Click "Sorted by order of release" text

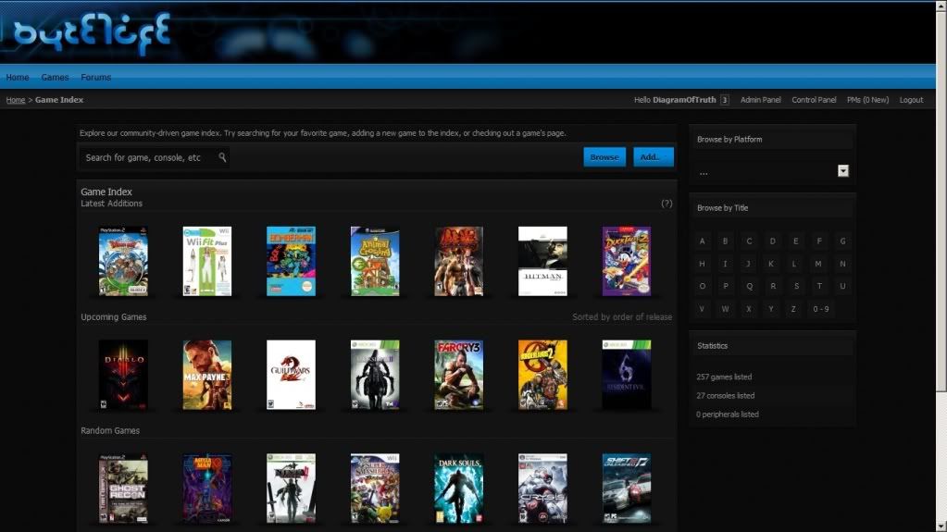click(622, 317)
